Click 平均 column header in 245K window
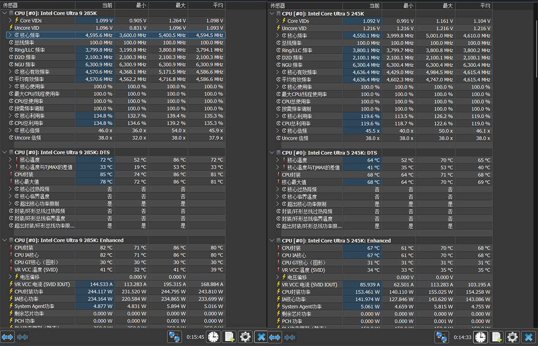The height and width of the screenshot is (346, 538). (x=474, y=6)
